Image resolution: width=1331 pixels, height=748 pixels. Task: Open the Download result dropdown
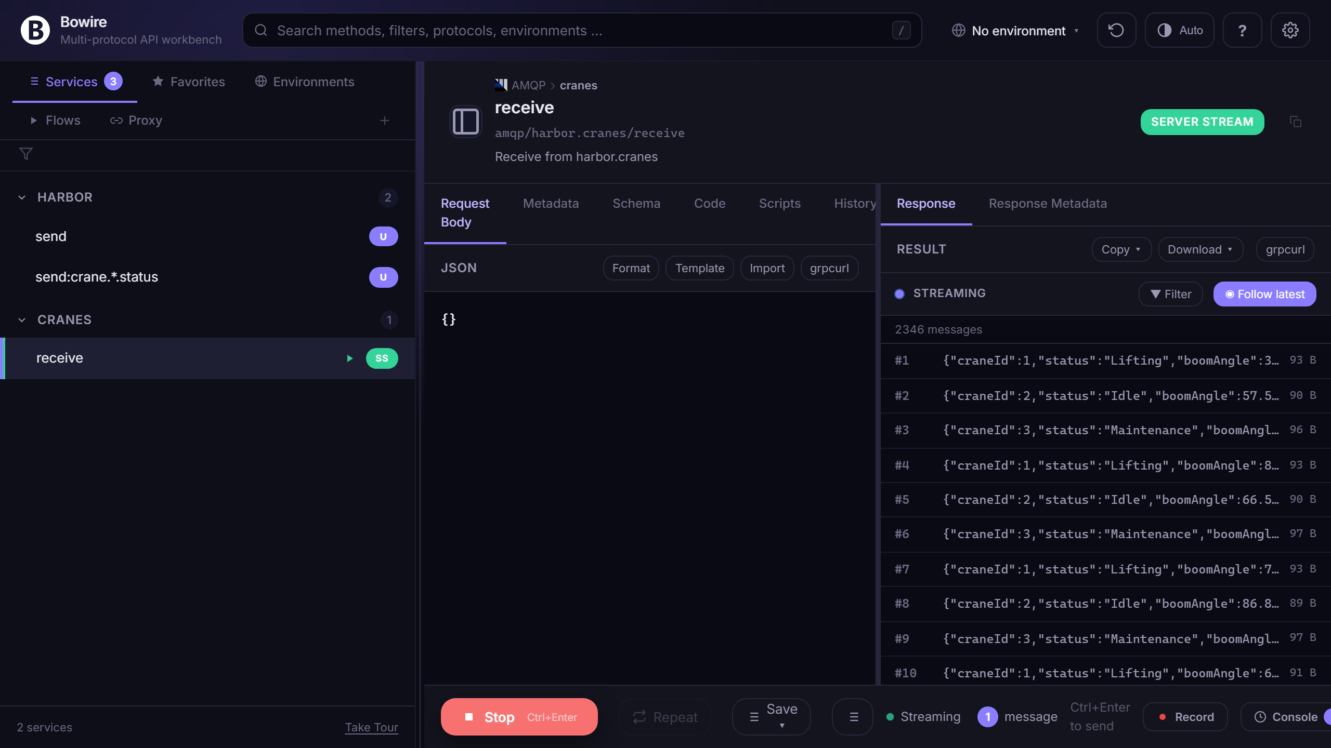(1200, 250)
